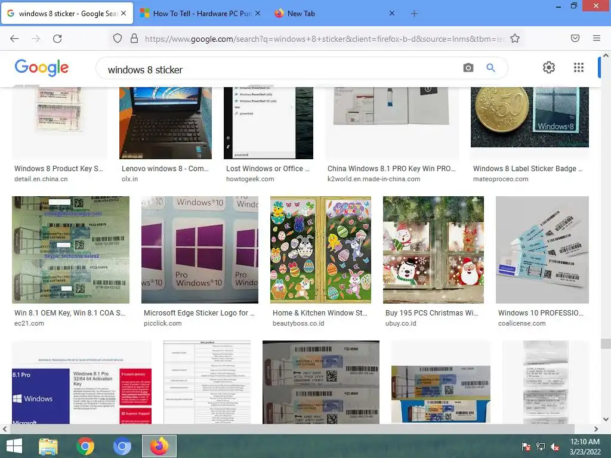Screen dimensions: 611x458
Task: Switch to the windows 8 sticker tab
Action: (67, 14)
